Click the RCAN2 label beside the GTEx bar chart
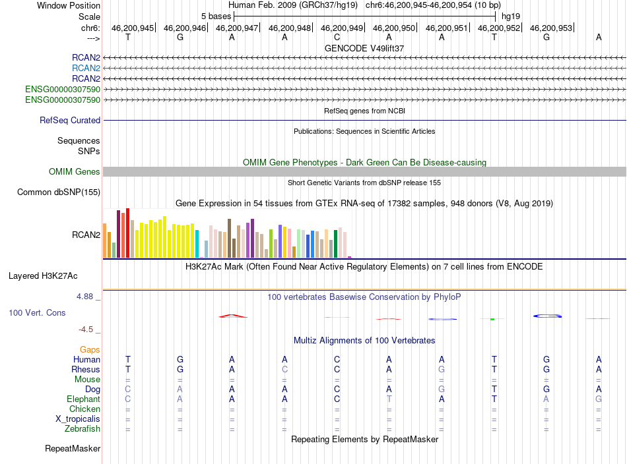This screenshot has height=464, width=627. tap(86, 235)
